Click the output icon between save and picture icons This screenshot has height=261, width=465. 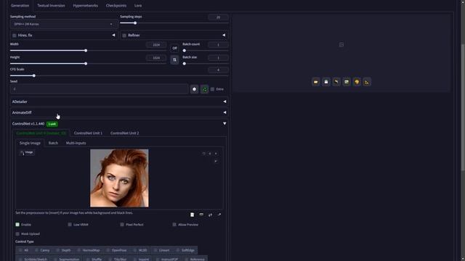(336, 82)
